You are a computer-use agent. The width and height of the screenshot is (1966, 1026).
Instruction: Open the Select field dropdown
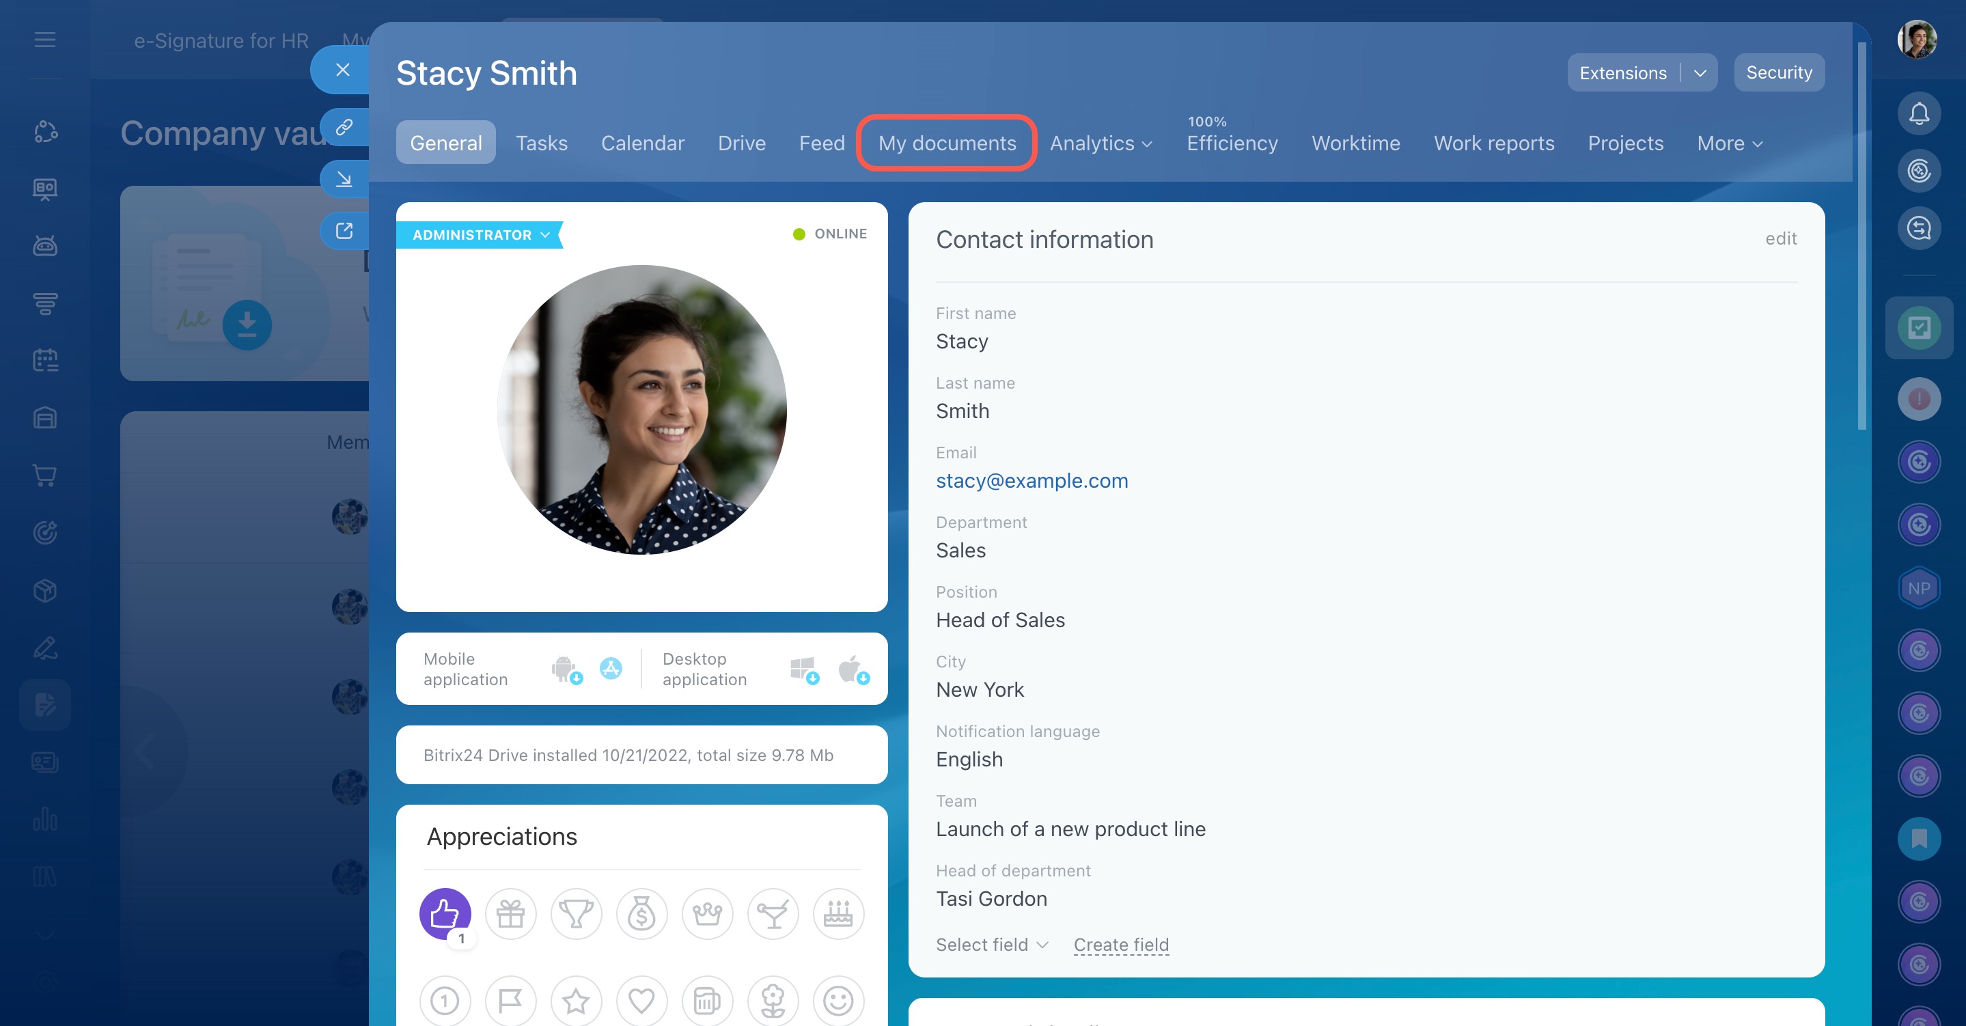click(x=992, y=944)
